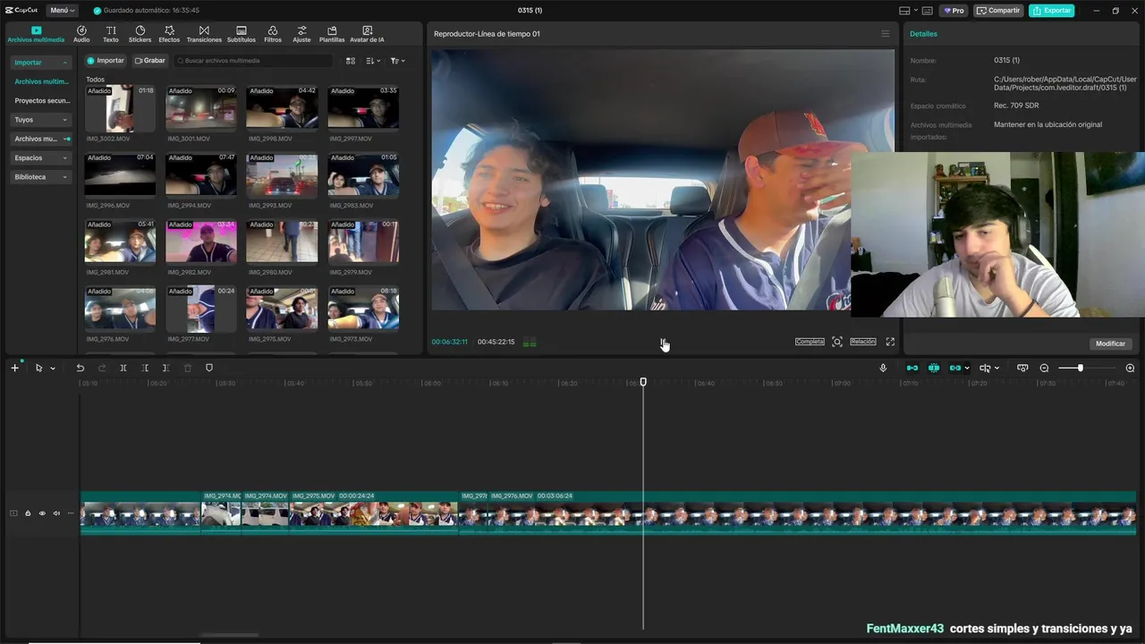Collapse the Importar sidebar section
Viewport: 1145px width, 644px height.
41,63
